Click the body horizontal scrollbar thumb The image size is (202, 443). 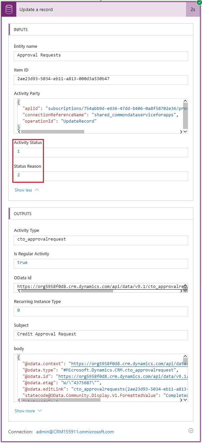coord(61,400)
